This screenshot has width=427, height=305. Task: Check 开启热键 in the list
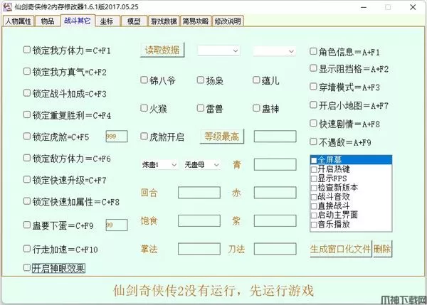tap(314, 169)
